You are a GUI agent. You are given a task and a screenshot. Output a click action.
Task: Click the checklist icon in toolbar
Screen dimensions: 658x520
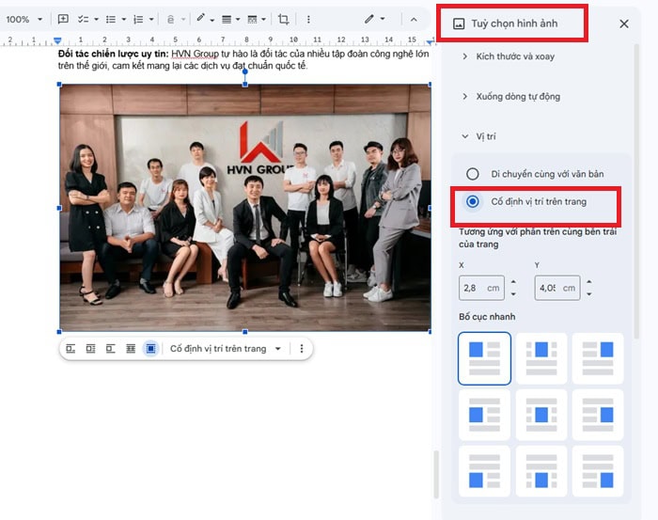click(83, 20)
